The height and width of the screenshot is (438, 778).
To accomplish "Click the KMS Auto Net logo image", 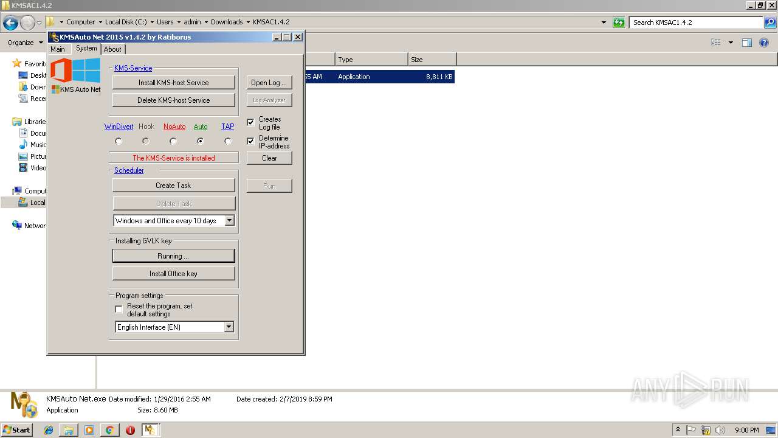I will (x=75, y=75).
